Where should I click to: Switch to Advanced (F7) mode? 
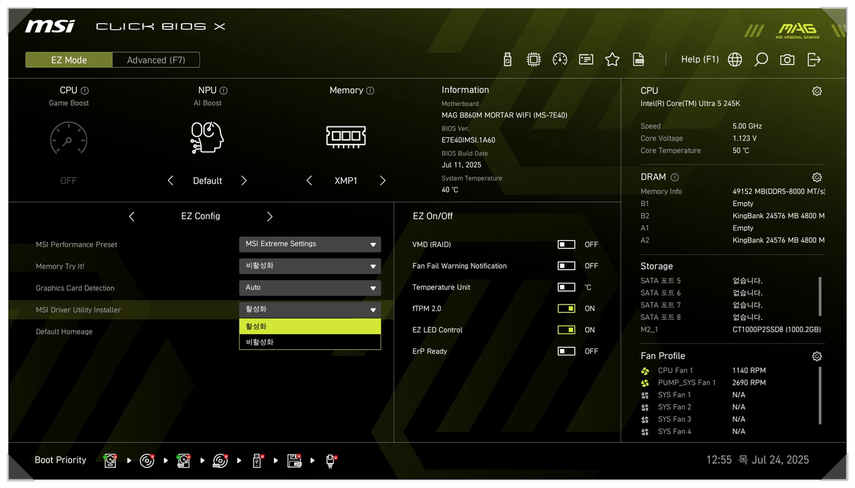(156, 60)
